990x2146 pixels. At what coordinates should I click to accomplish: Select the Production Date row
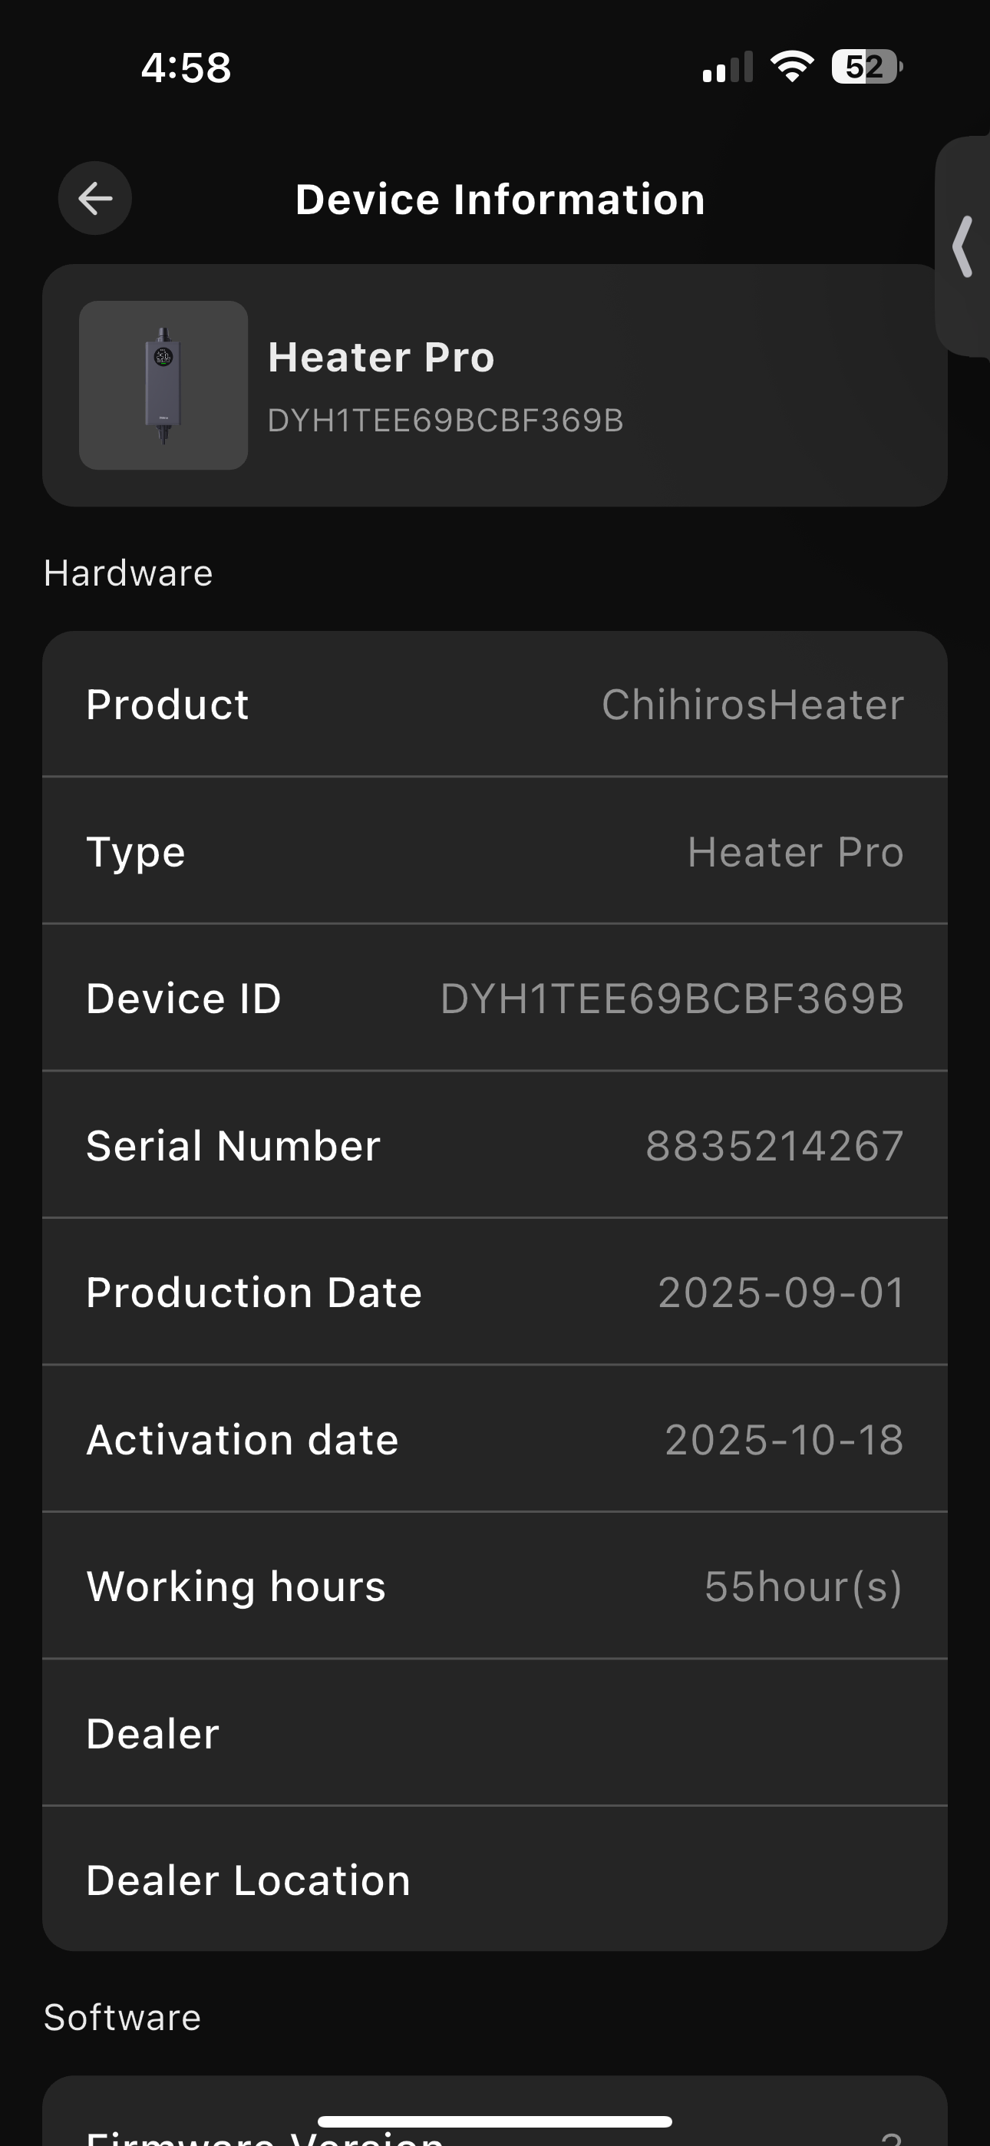[495, 1292]
